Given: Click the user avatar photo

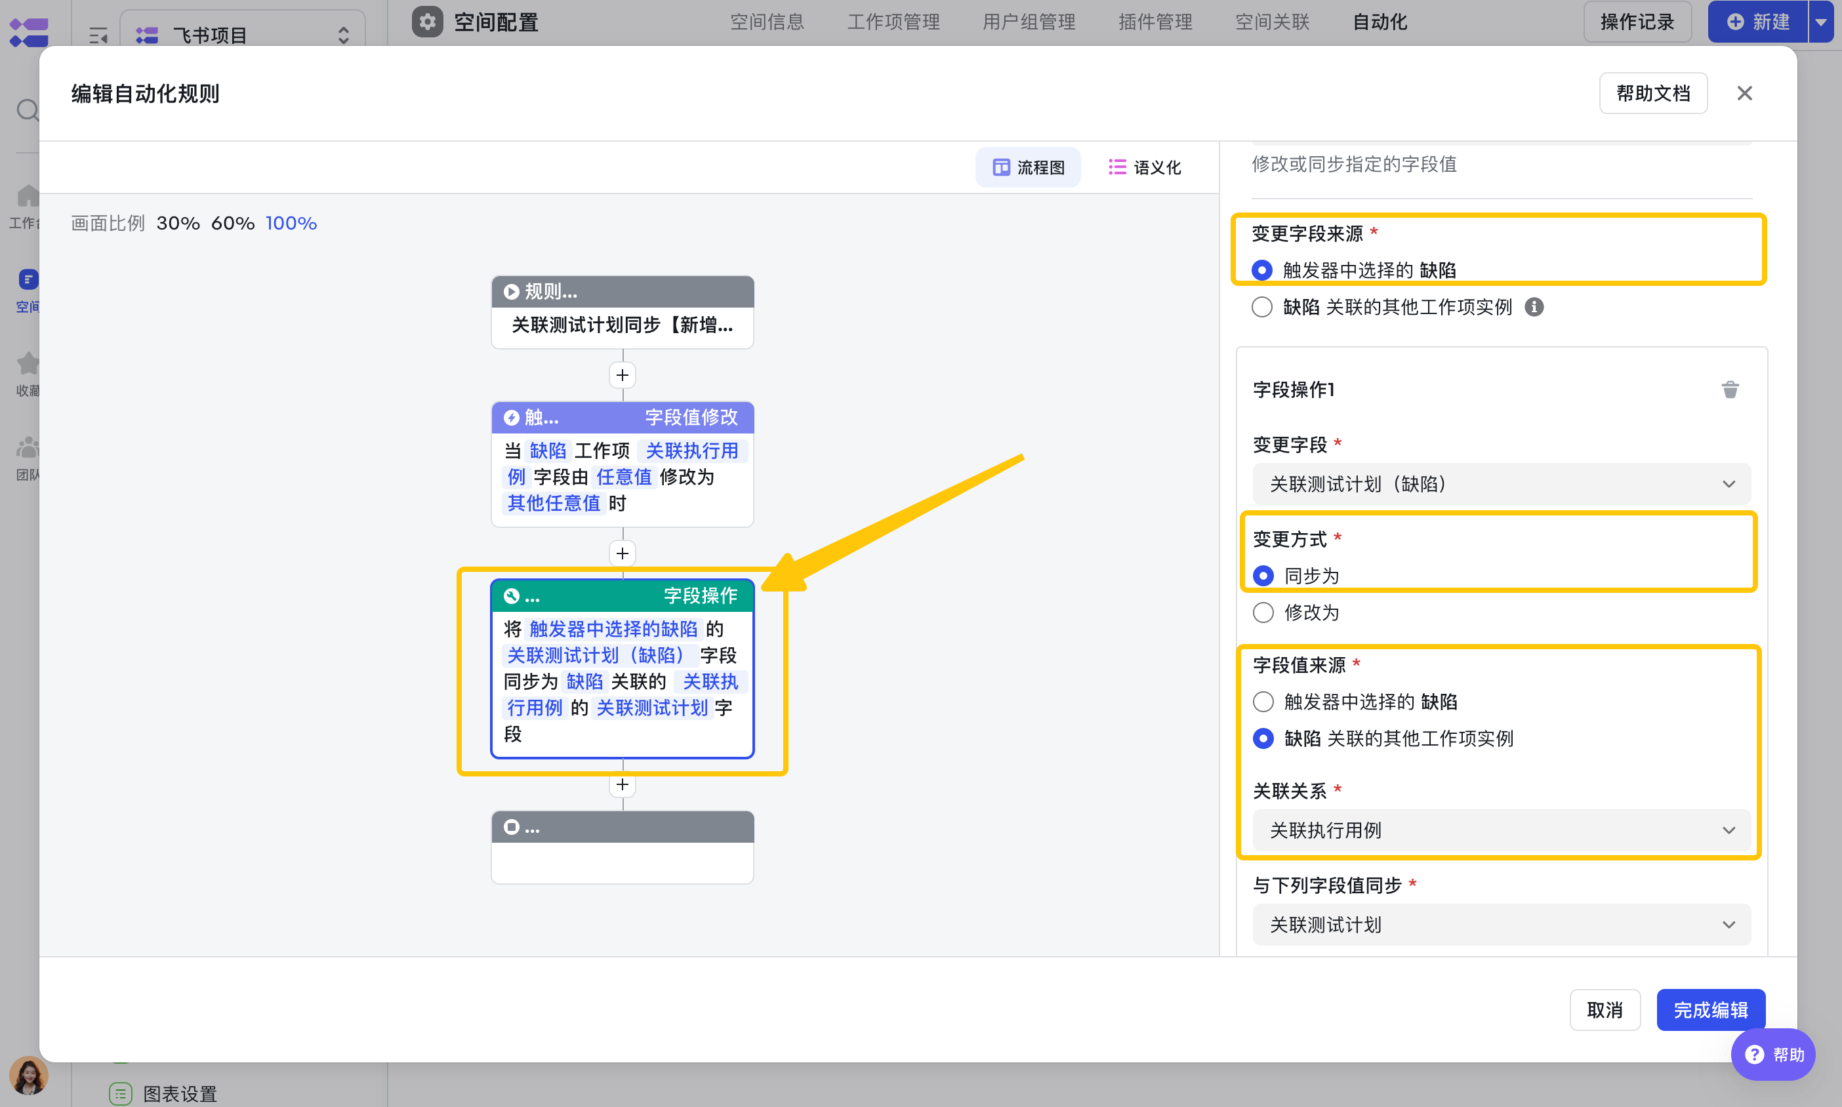Looking at the screenshot, I should tap(28, 1075).
